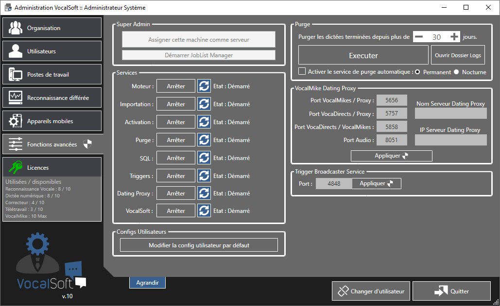500x306 pixels.
Task: Click the Nom Serveur Dating Proxy field
Action: (450, 113)
